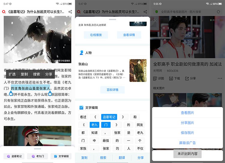225x163 pixels.
Task: Tap the green security shield icon in the address bar
Action: pos(157,12)
